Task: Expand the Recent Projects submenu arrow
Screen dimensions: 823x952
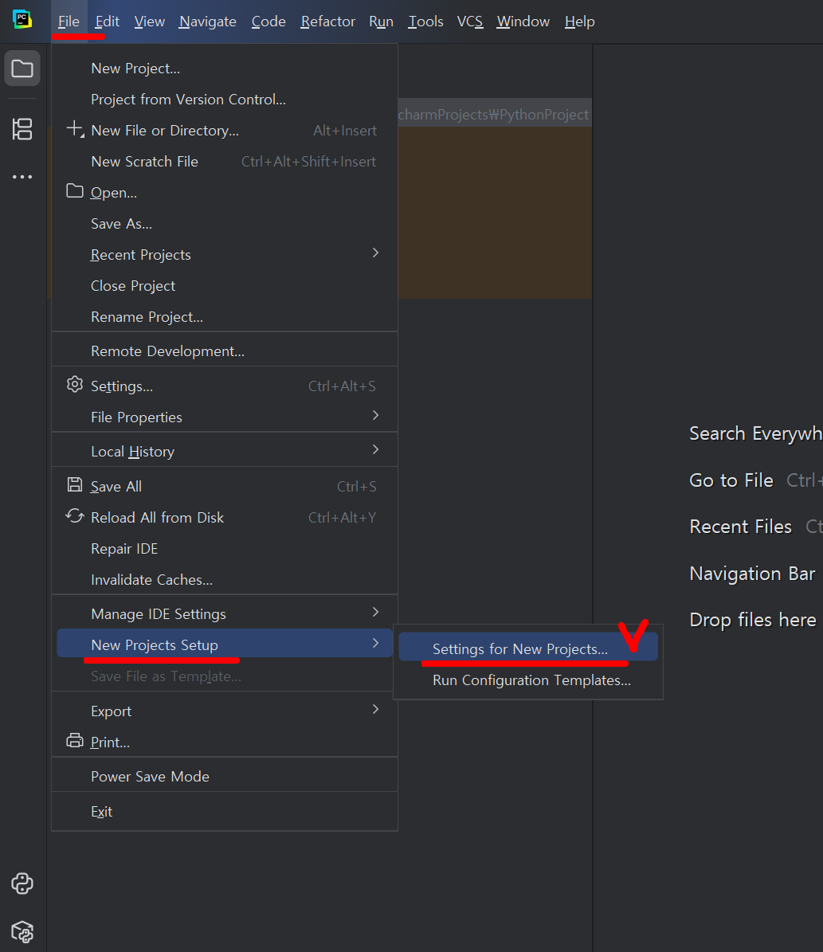Action: (x=375, y=253)
